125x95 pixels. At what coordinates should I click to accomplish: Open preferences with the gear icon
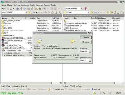3,9
